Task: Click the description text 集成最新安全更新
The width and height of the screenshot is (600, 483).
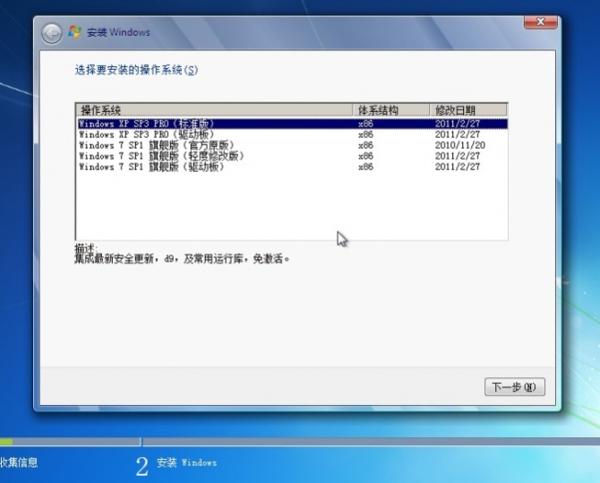Action: pyautogui.click(x=182, y=259)
